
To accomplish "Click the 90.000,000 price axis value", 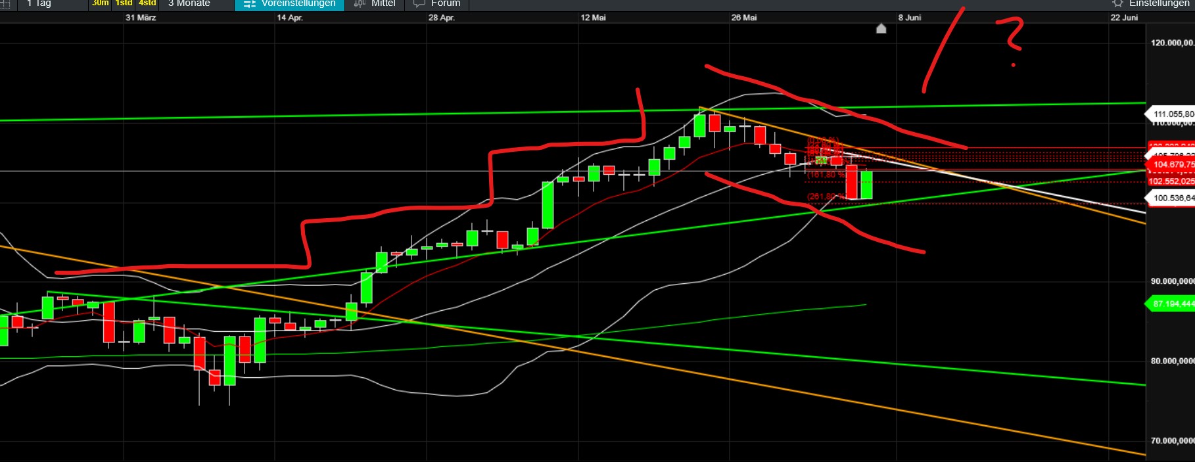I will tap(1172, 281).
